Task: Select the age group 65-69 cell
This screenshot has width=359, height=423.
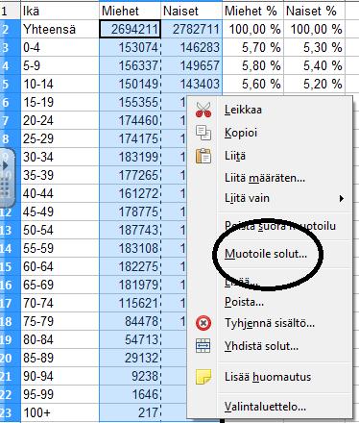Action: coord(60,285)
